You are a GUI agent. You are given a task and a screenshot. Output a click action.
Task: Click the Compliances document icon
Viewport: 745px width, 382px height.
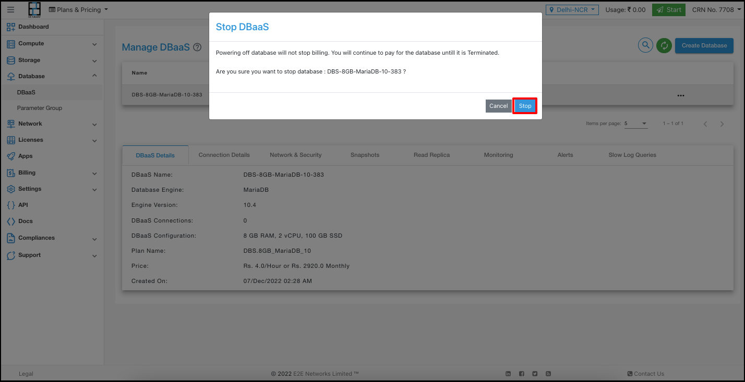(11, 238)
